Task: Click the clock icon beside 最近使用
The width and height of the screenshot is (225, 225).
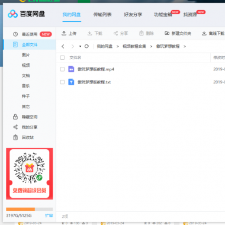Action: point(15,34)
